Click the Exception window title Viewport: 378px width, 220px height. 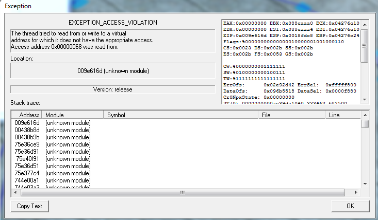click(x=18, y=6)
